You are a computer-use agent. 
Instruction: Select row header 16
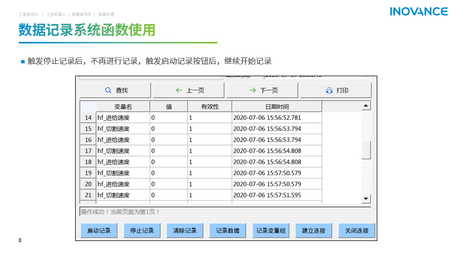point(88,140)
